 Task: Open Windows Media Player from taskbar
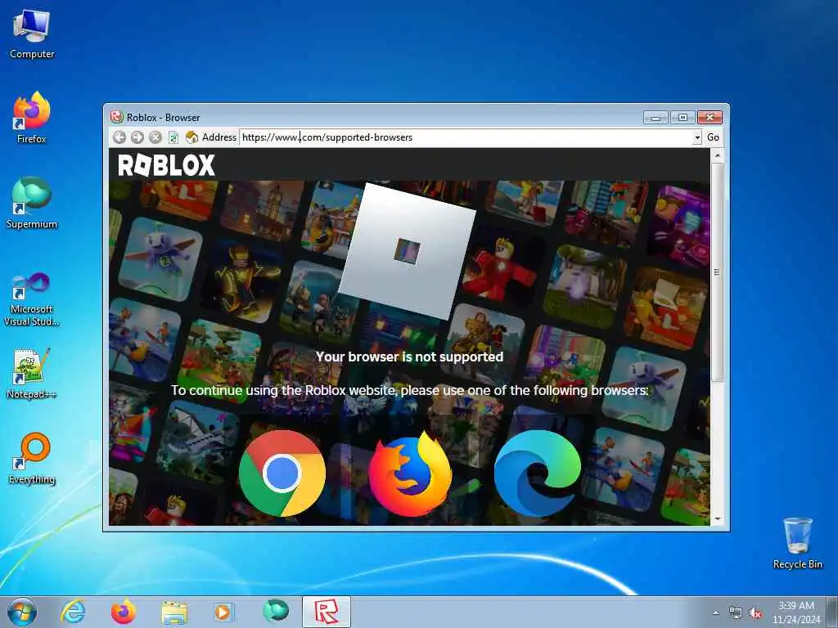pyautogui.click(x=223, y=612)
